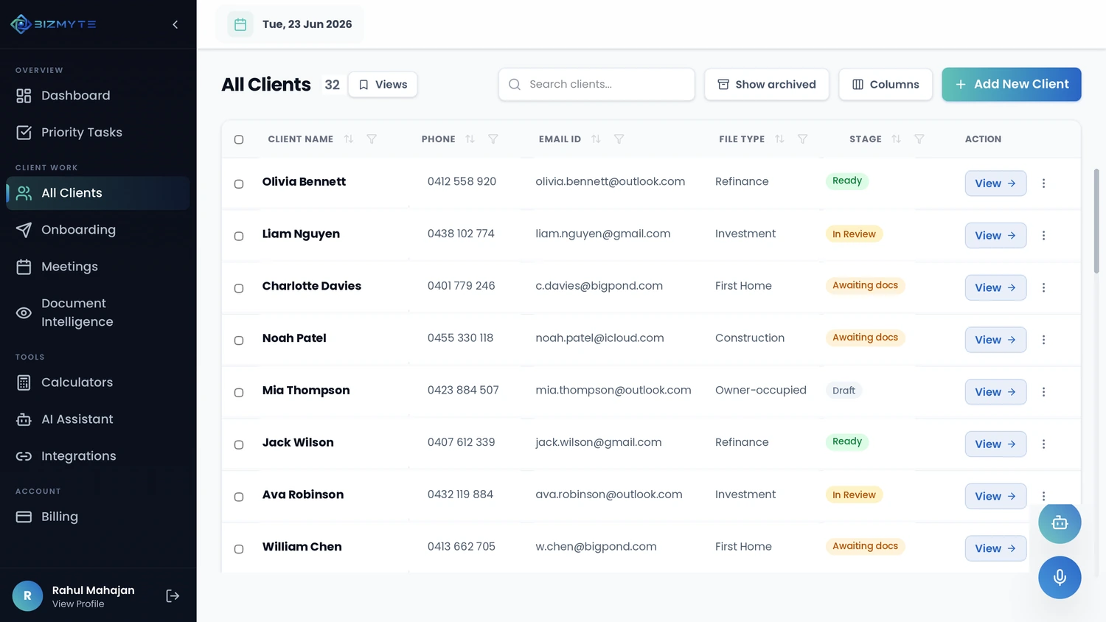Image resolution: width=1106 pixels, height=622 pixels.
Task: View Olivia Bennett's client file
Action: tap(995, 184)
